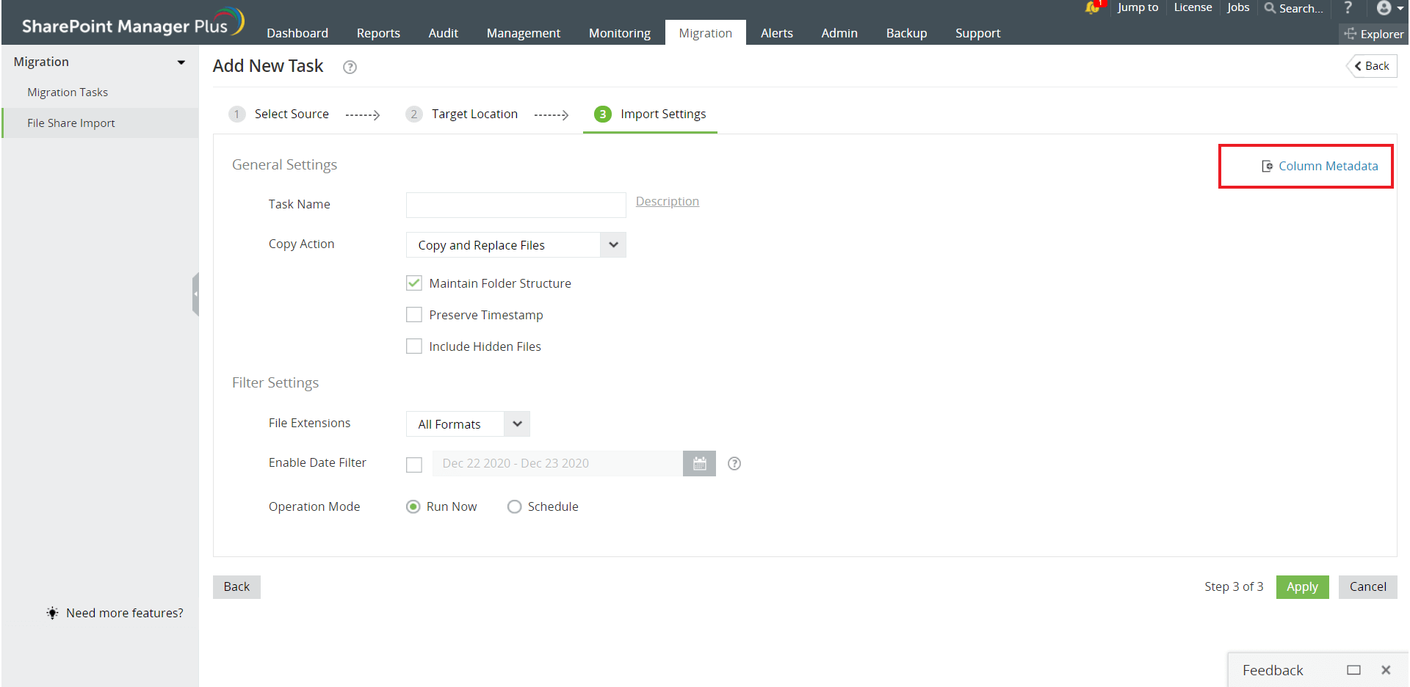Click the Feedback panel title
This screenshot has height=687, width=1410.
[x=1273, y=670]
